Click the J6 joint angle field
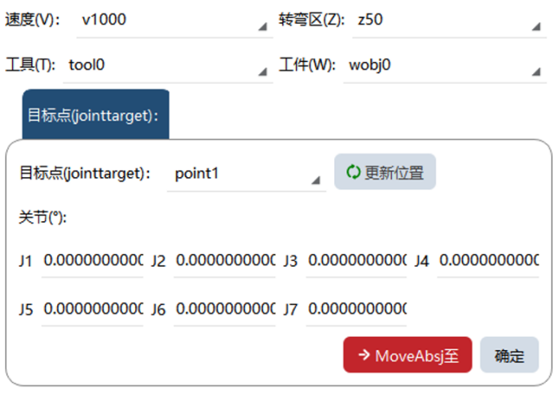 225,309
